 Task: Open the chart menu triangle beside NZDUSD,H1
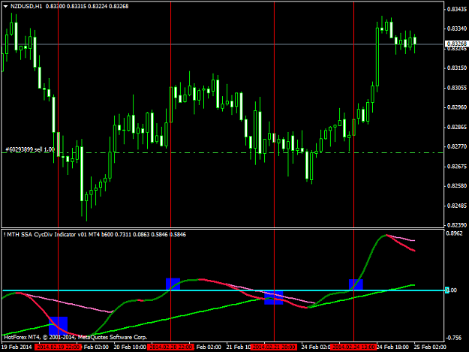[5, 6]
